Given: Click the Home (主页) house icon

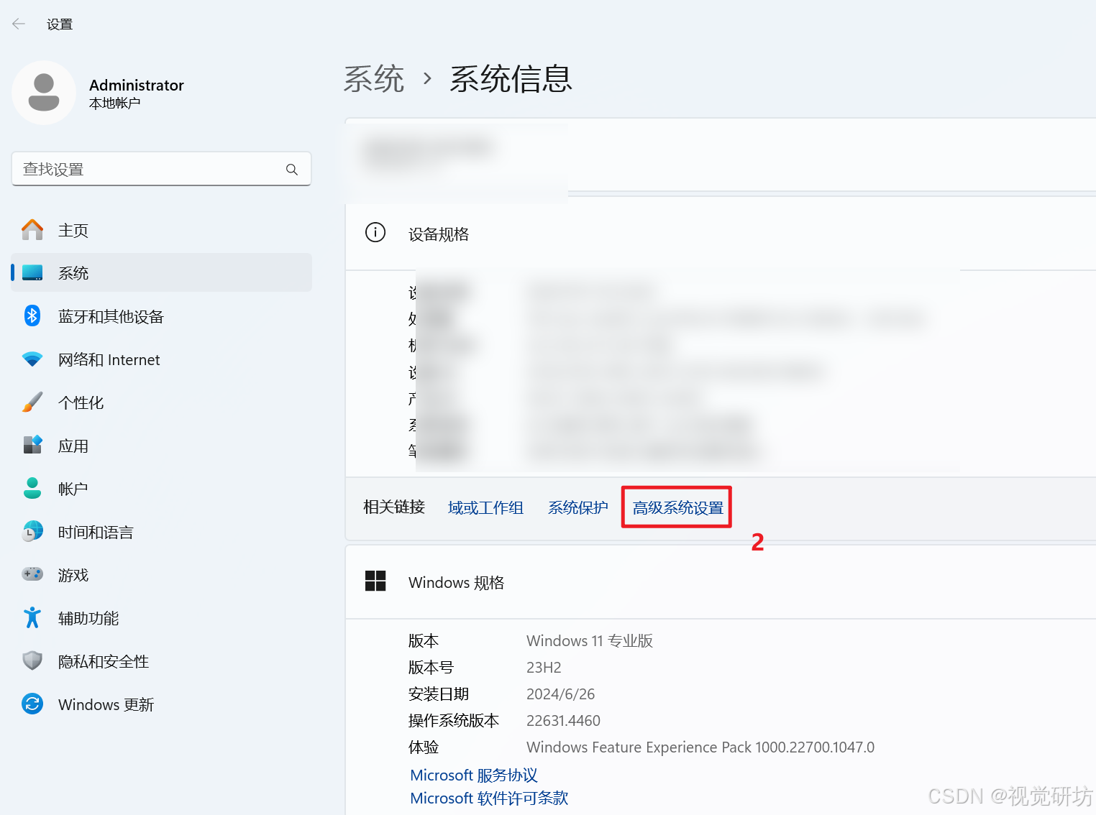Looking at the screenshot, I should point(32,230).
